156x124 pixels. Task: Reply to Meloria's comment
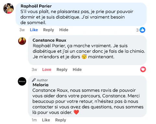61,120
